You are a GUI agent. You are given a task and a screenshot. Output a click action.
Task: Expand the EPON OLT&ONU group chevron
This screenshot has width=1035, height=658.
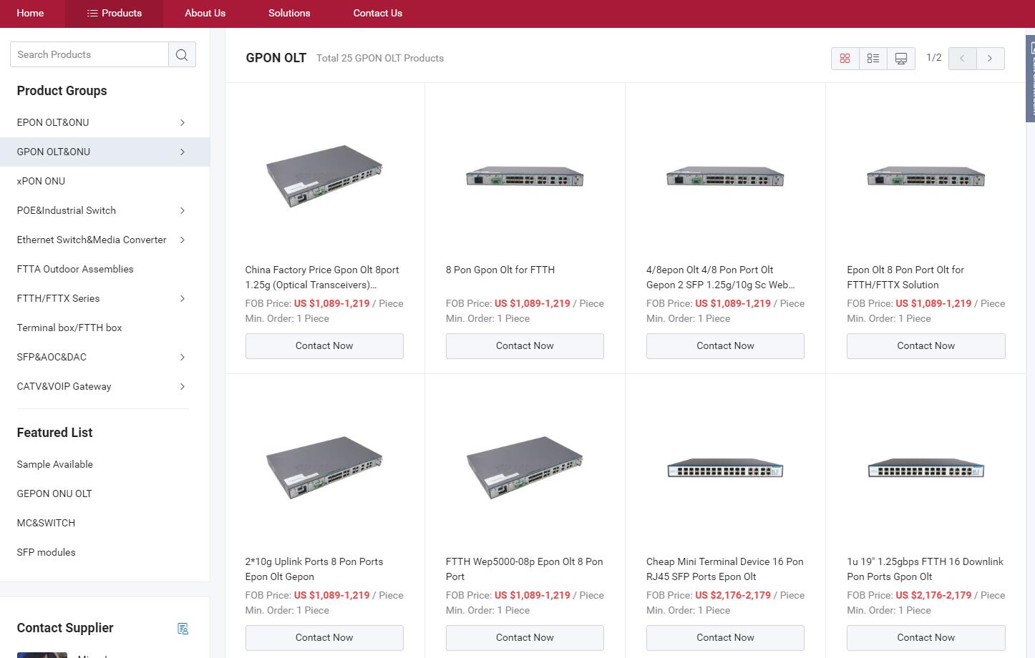pyautogui.click(x=183, y=122)
